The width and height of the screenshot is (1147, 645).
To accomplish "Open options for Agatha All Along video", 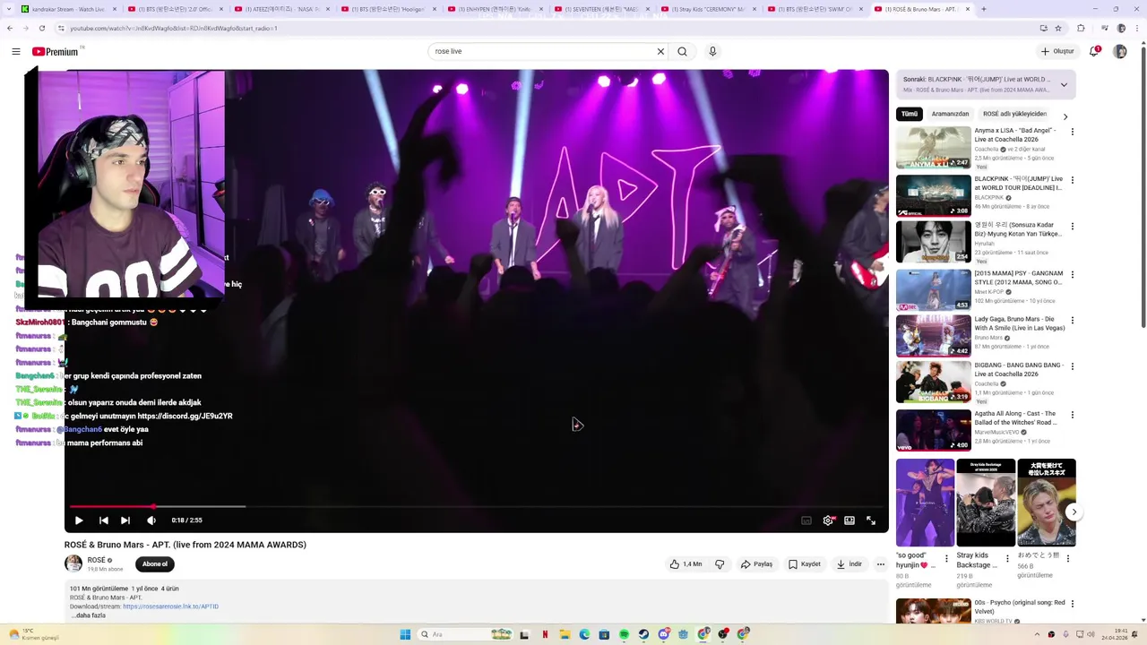I will 1072,415.
